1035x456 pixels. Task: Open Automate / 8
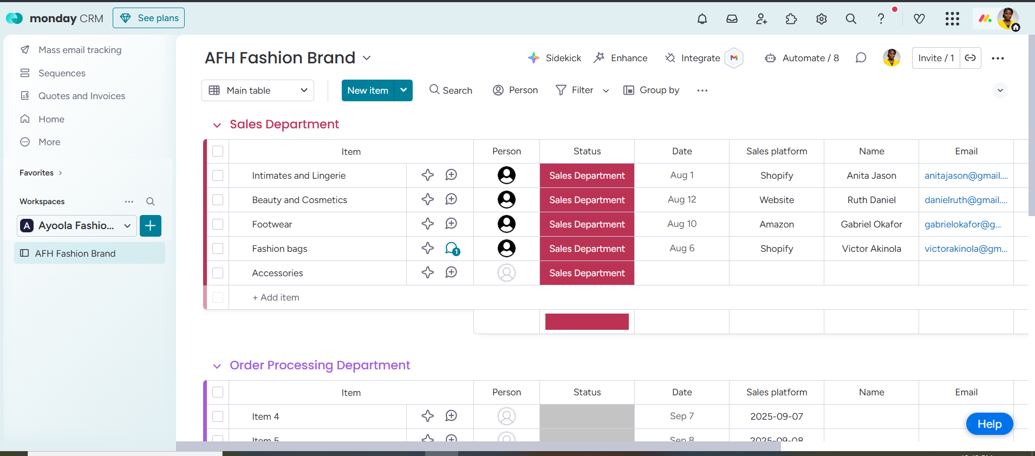(x=802, y=58)
